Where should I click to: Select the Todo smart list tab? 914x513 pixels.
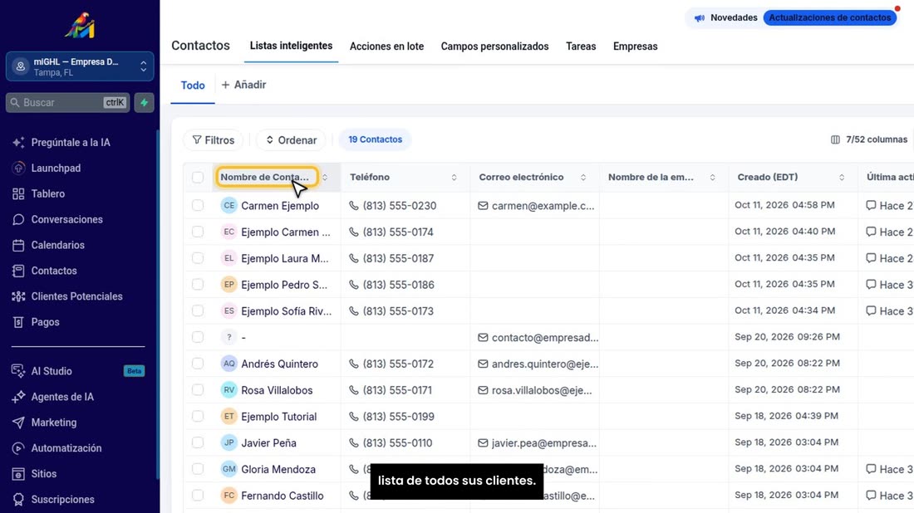pos(193,85)
